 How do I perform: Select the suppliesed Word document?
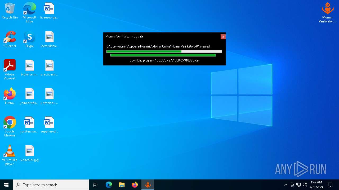(x=49, y=125)
